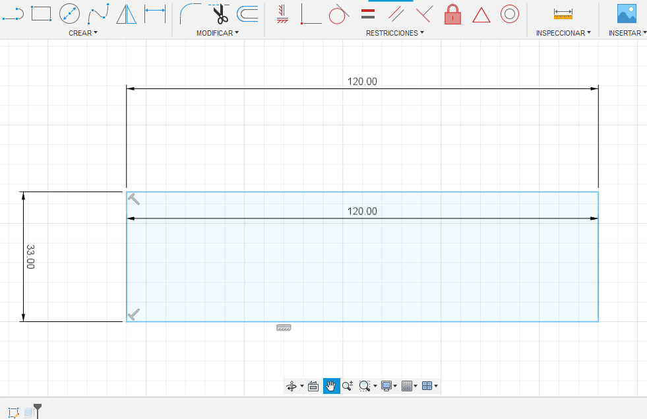The height and width of the screenshot is (419, 647).
Task: Click the Grid and Snaps icon
Action: click(407, 386)
